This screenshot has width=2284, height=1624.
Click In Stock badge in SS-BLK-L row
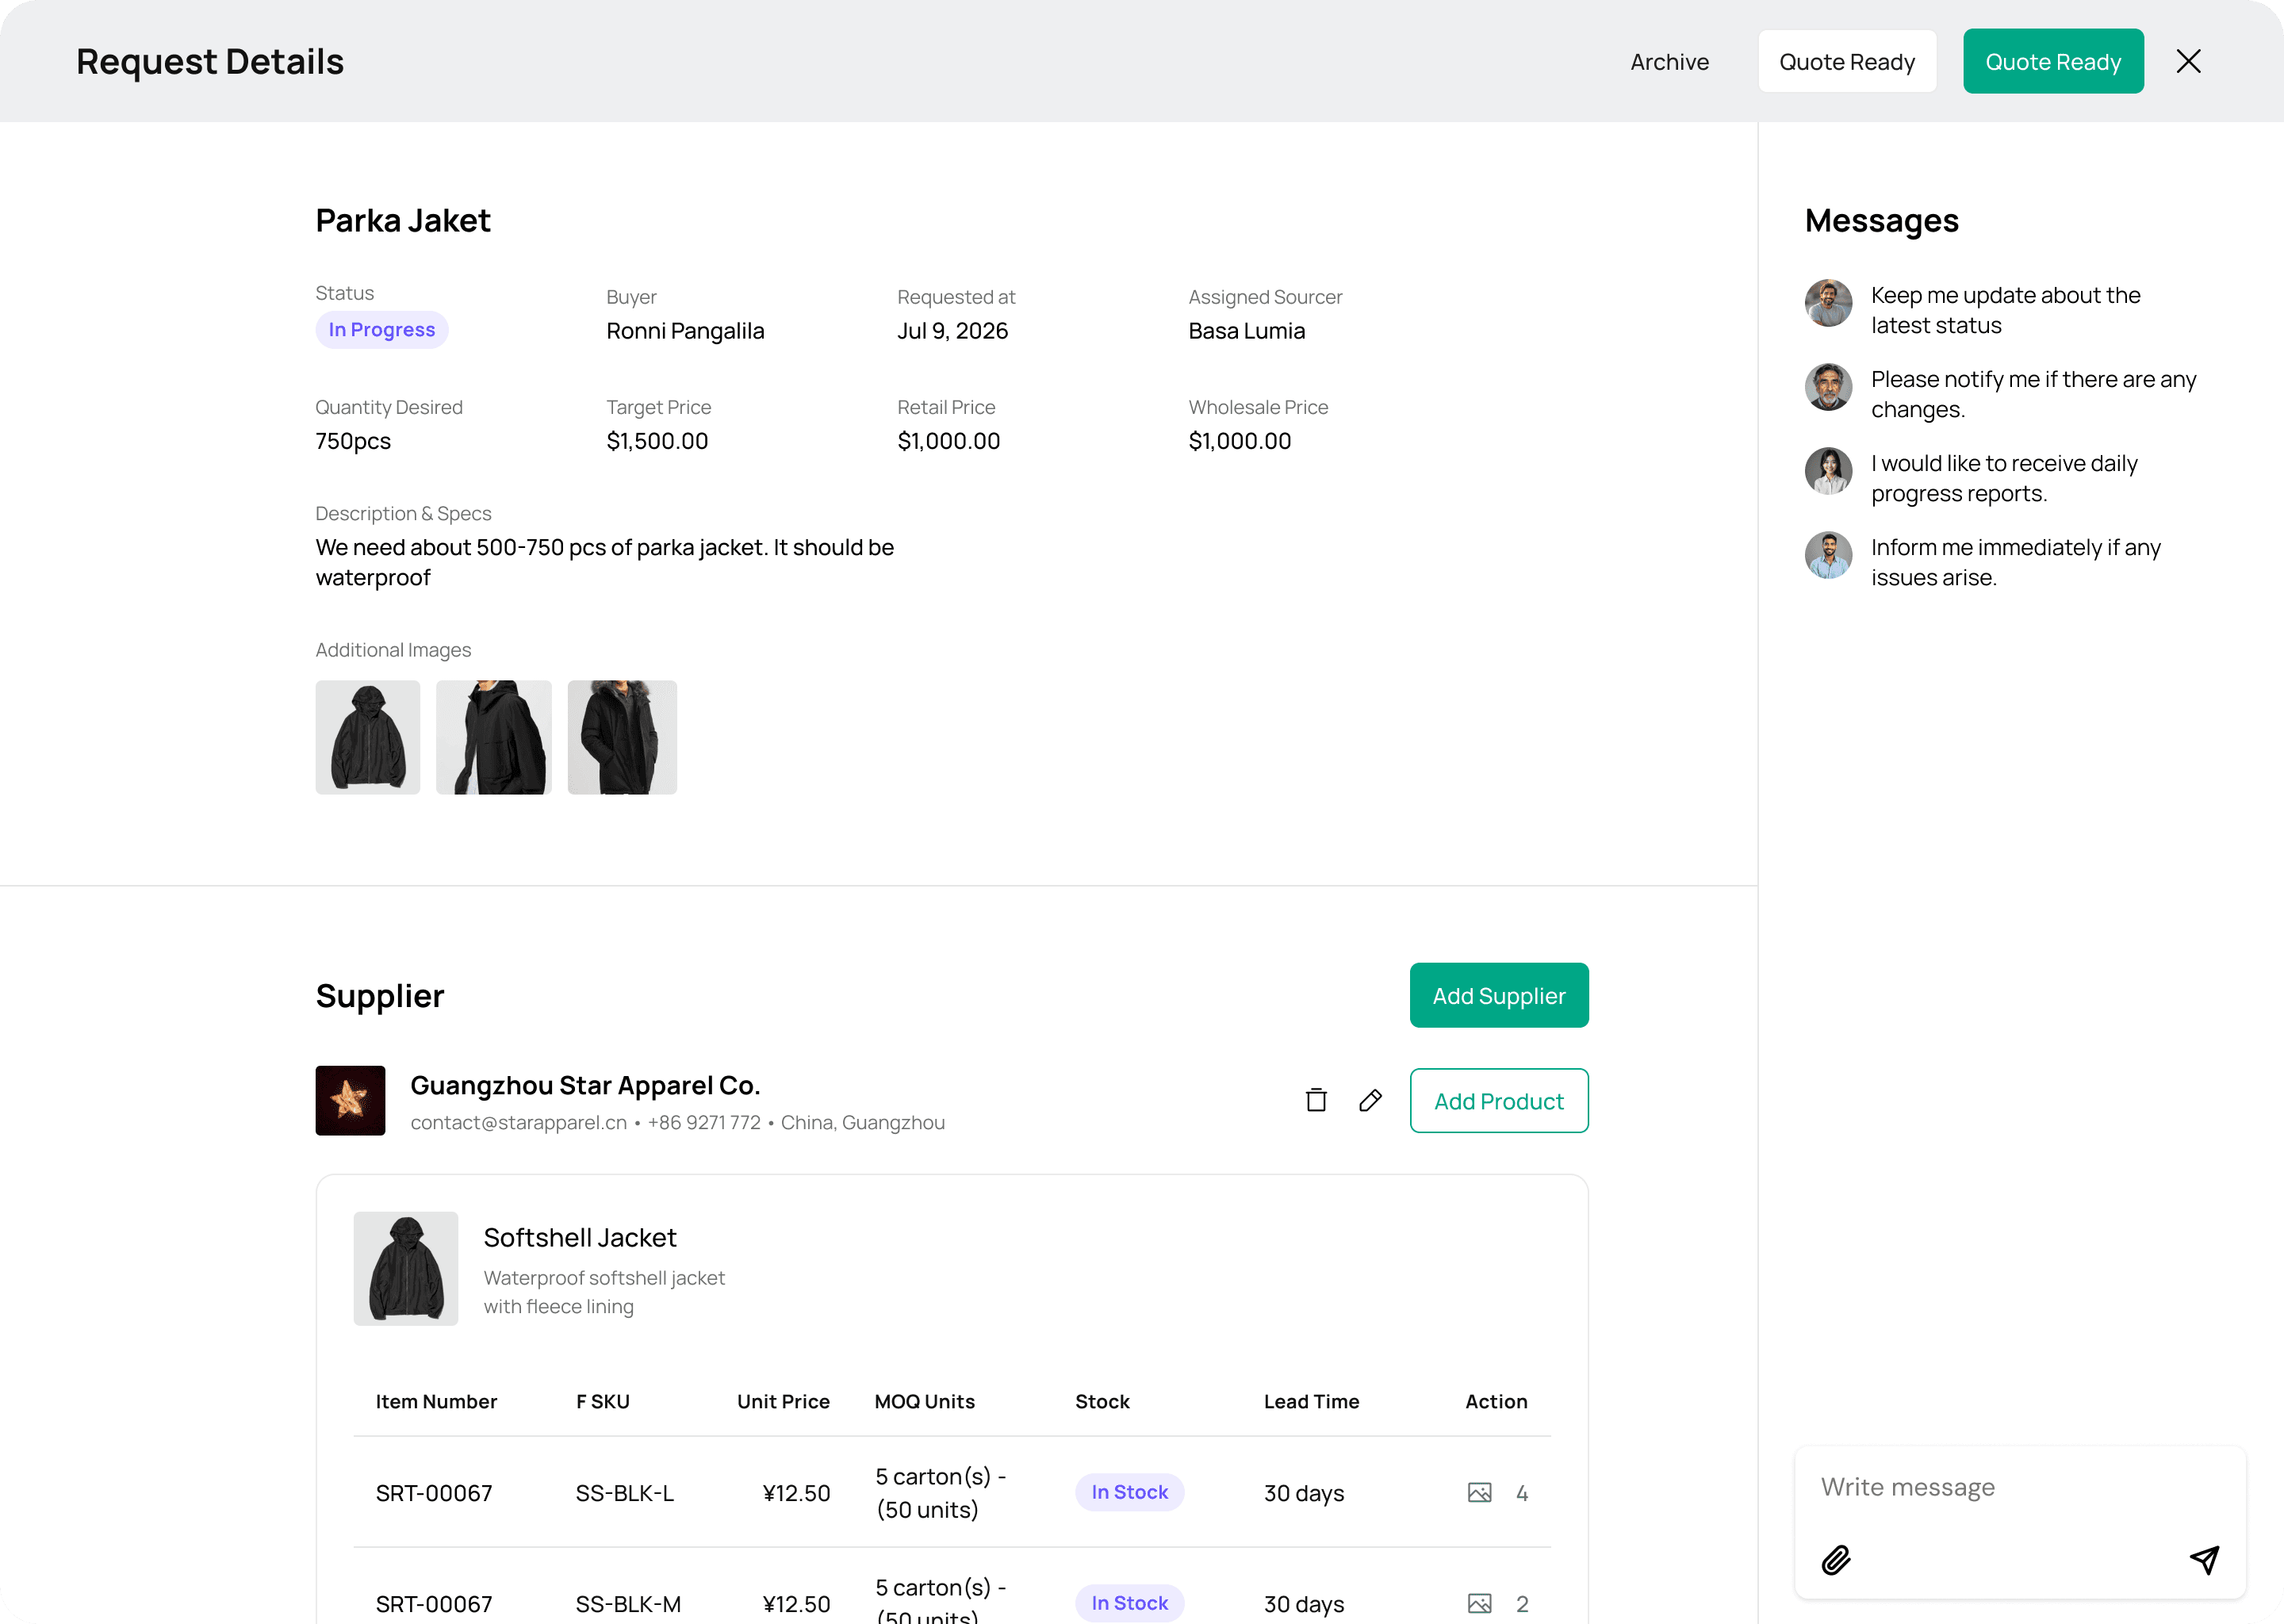pos(1129,1492)
